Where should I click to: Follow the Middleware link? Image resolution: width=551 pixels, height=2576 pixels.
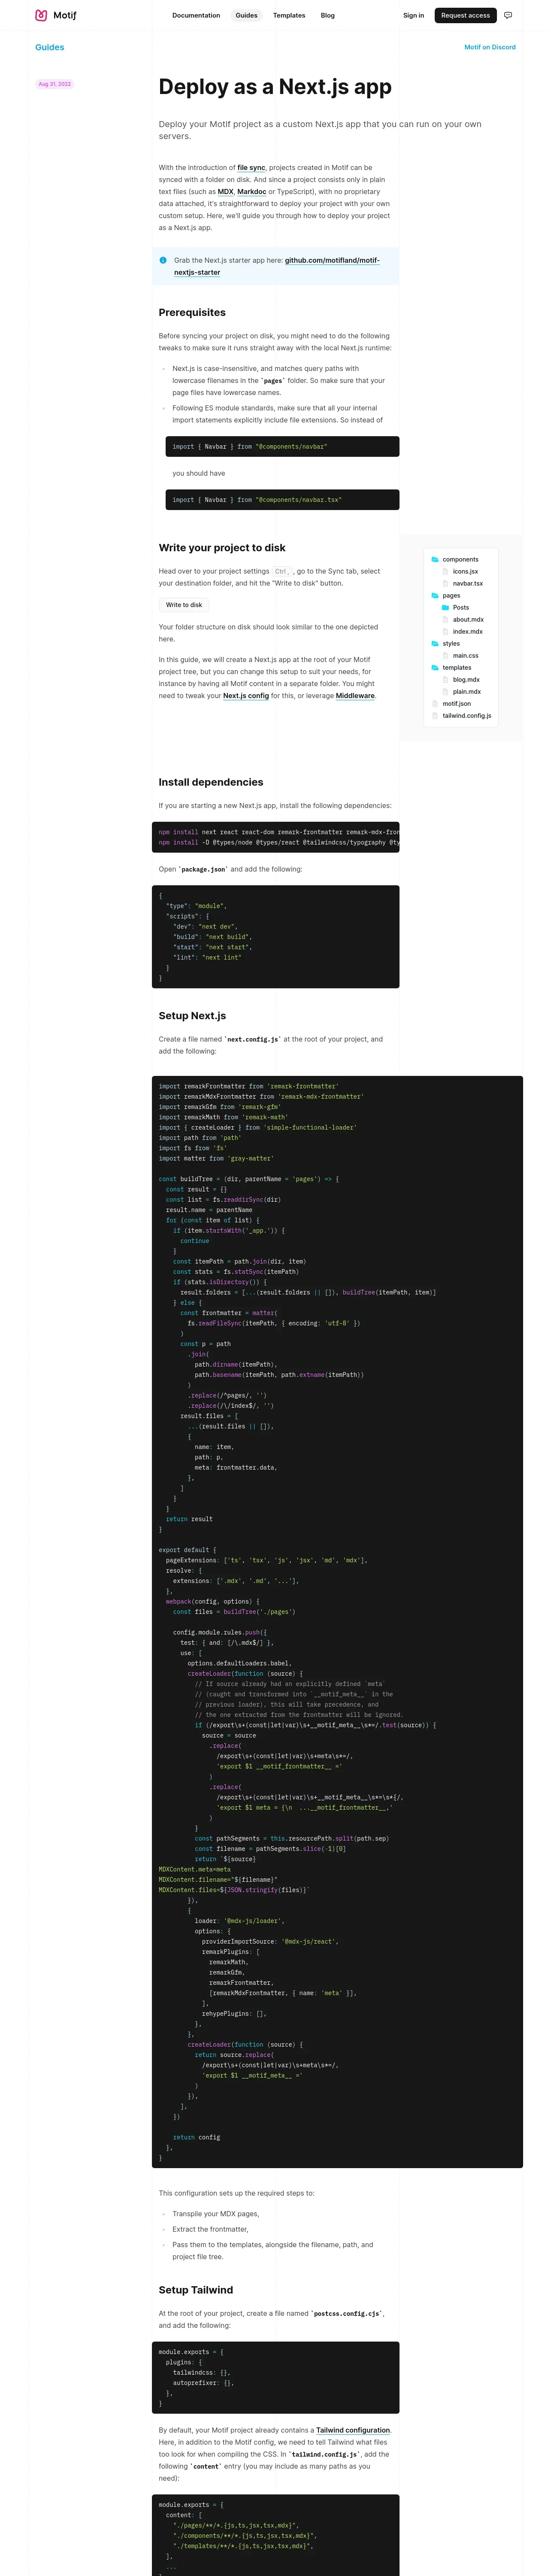355,696
